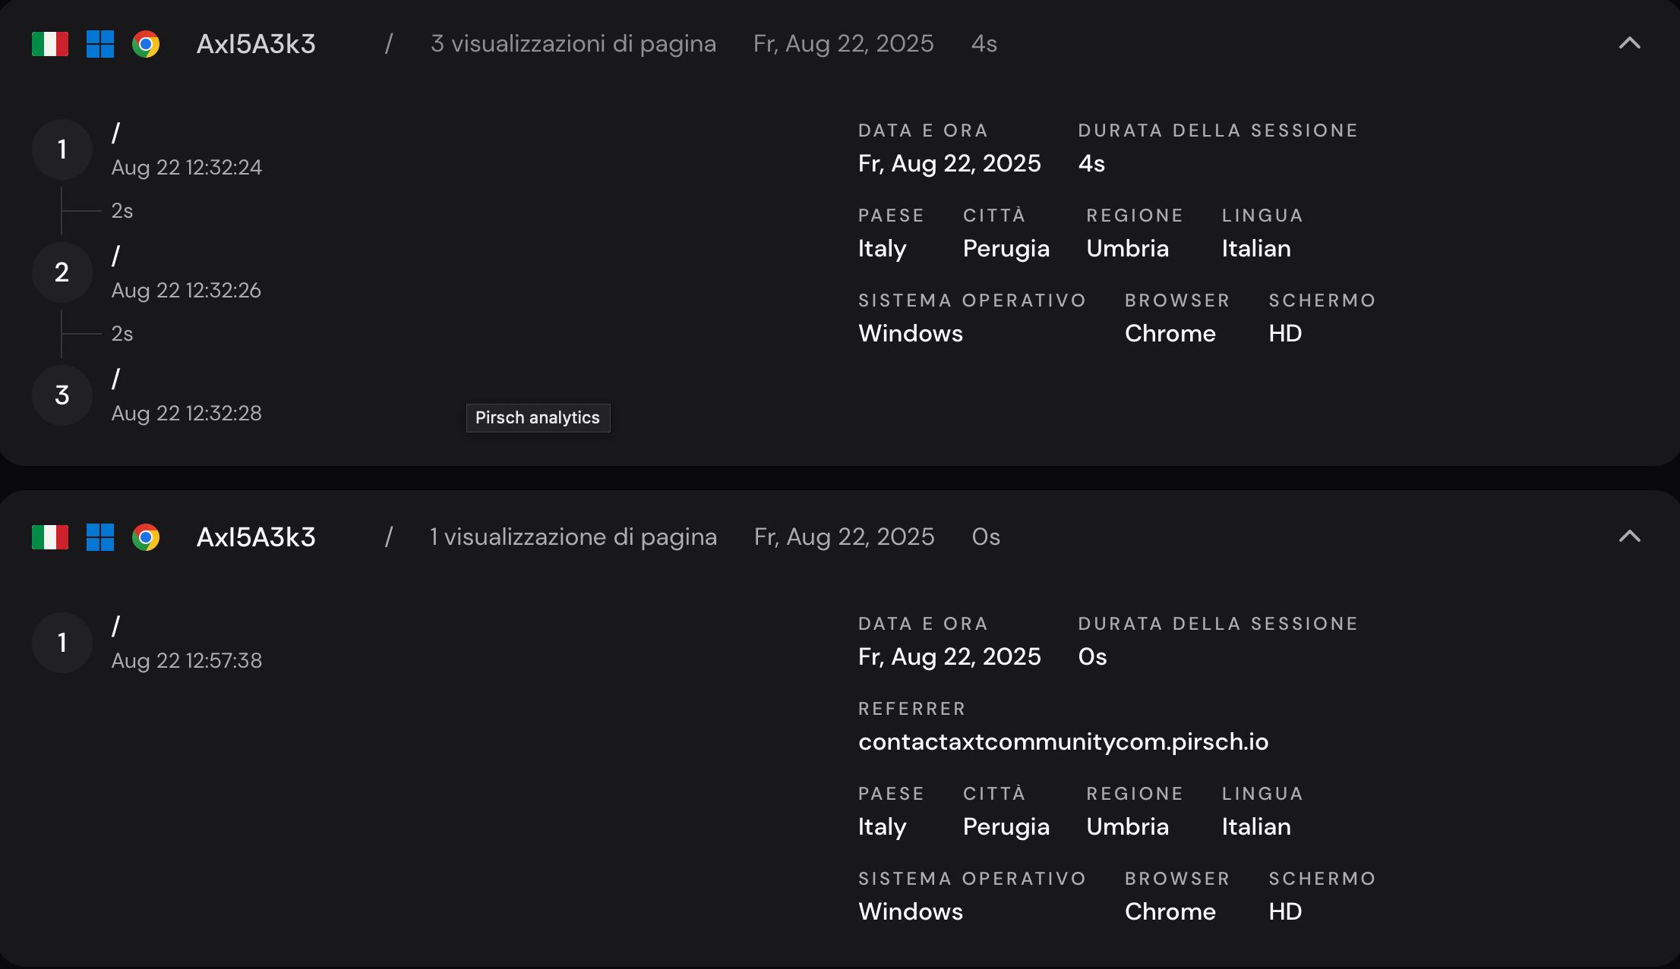
Task: Click Chrome icon in first session header
Action: click(146, 44)
